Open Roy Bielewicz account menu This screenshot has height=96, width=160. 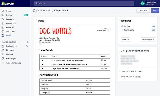tap(151, 3)
